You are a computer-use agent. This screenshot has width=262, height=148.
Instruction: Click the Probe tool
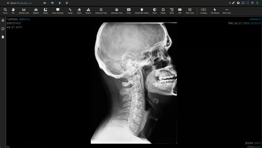(x=129, y=11)
